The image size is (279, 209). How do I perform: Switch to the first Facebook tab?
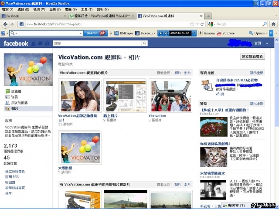[34, 16]
